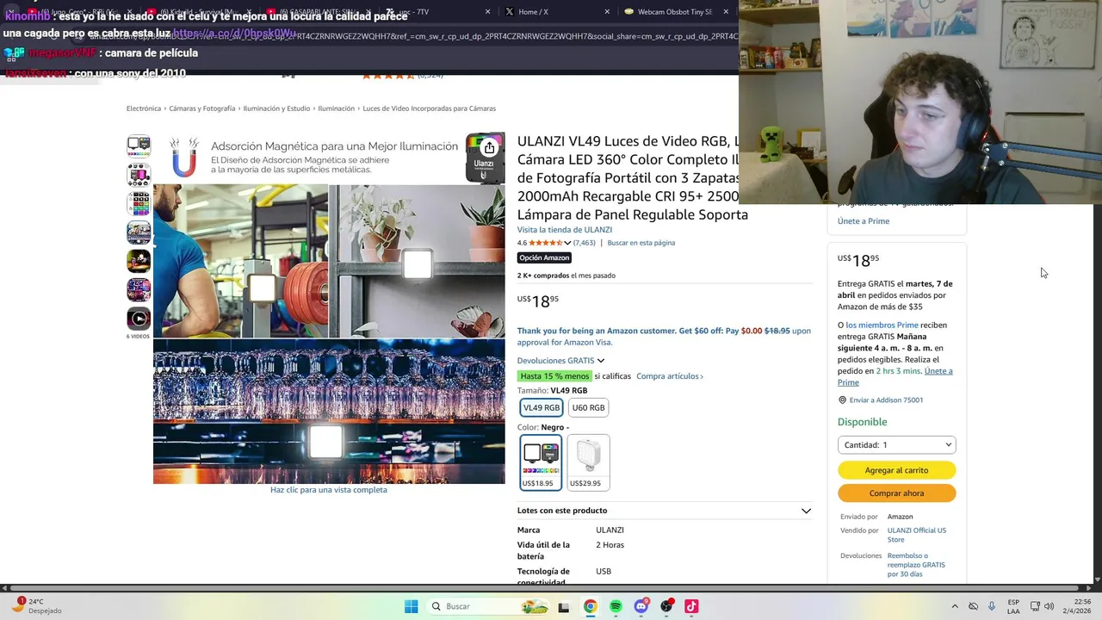The image size is (1102, 620).
Task: Open the volume control in system tray
Action: 1049,606
